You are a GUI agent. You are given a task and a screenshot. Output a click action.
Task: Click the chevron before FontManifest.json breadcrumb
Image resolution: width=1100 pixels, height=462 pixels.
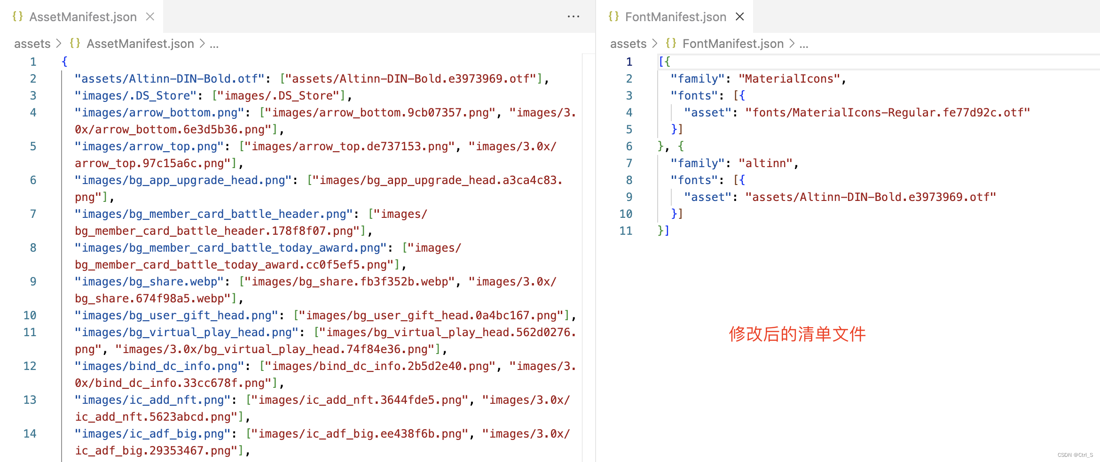coord(655,43)
